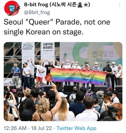Viewport: 126px width, 133px height.
Task: Open the "8-bit frog" display name
Action: pos(36,5)
